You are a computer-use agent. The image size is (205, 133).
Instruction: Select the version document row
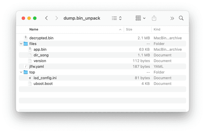click(x=40, y=61)
